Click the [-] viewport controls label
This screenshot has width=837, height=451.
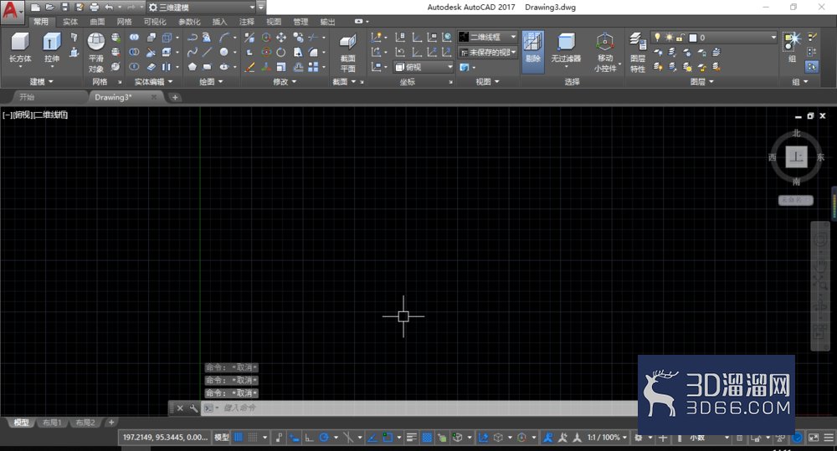[x=7, y=115]
